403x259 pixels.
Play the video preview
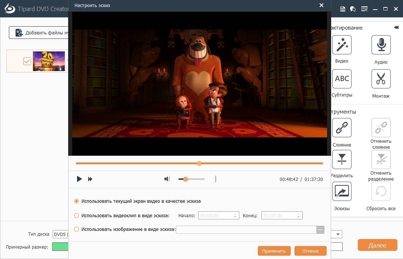pyautogui.click(x=79, y=179)
